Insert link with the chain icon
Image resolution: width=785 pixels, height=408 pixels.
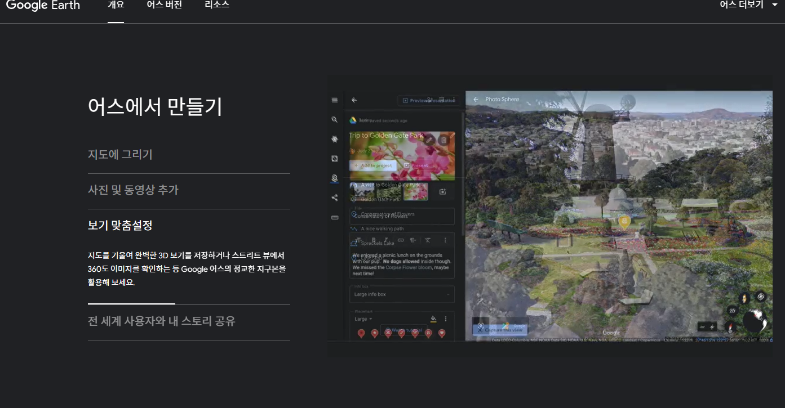pyautogui.click(x=401, y=240)
